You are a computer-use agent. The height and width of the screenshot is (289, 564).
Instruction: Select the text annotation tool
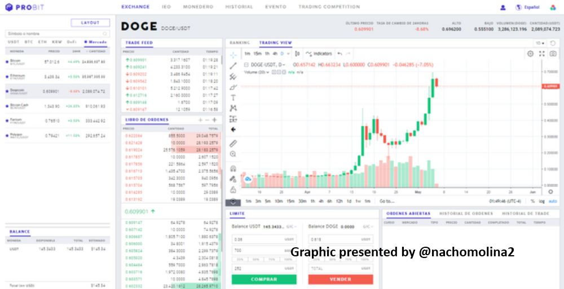(233, 97)
